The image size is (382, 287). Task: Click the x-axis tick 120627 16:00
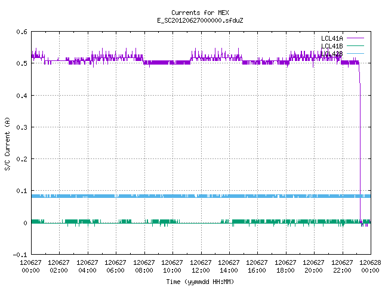[x=257, y=266]
